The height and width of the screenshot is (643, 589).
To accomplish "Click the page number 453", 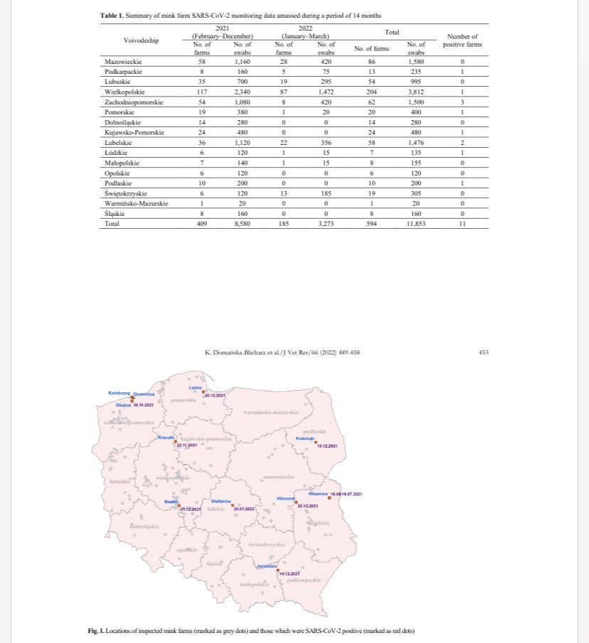I will pos(483,353).
